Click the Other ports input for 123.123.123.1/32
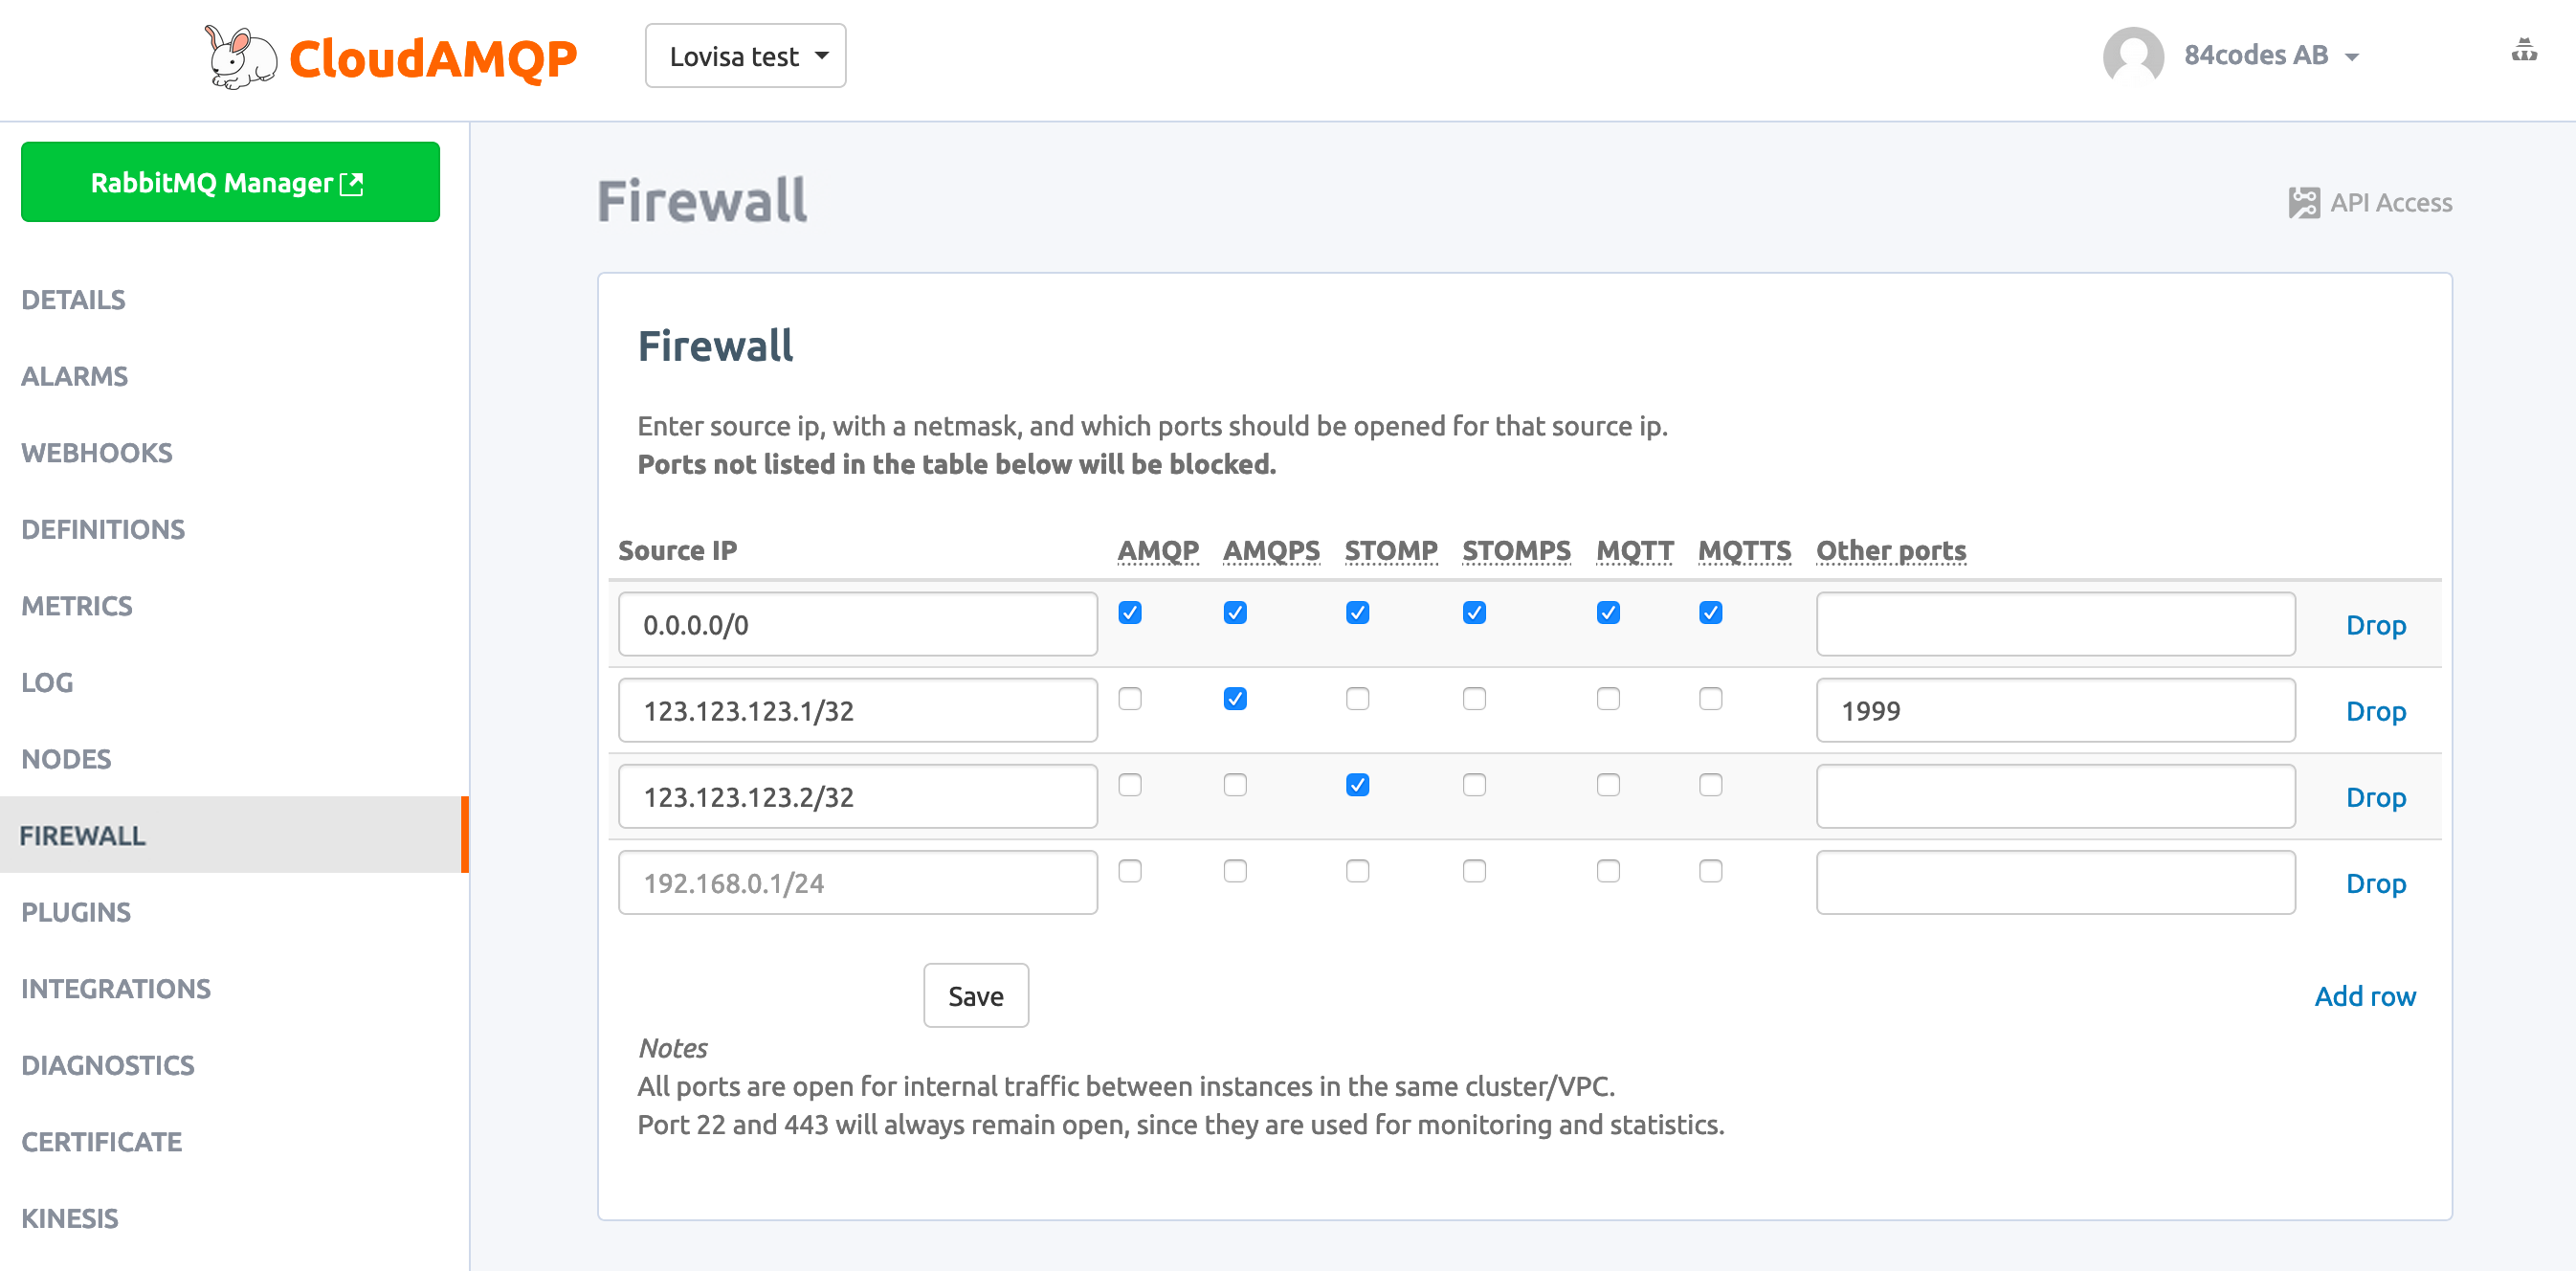 tap(2056, 709)
